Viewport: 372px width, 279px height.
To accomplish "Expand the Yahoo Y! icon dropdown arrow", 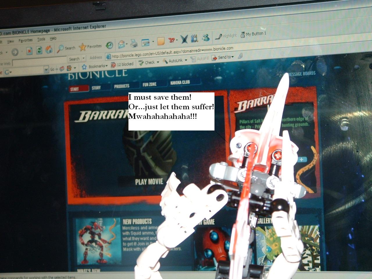I will point(177,40).
